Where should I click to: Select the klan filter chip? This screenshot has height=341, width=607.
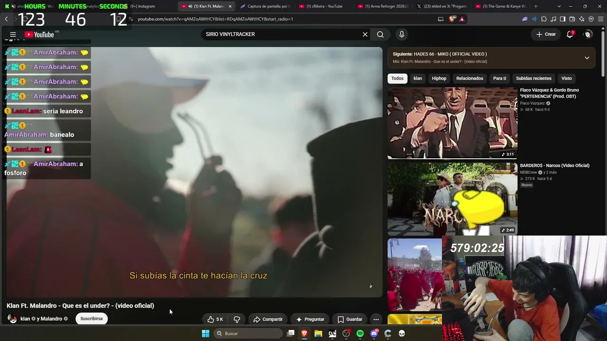point(418,78)
